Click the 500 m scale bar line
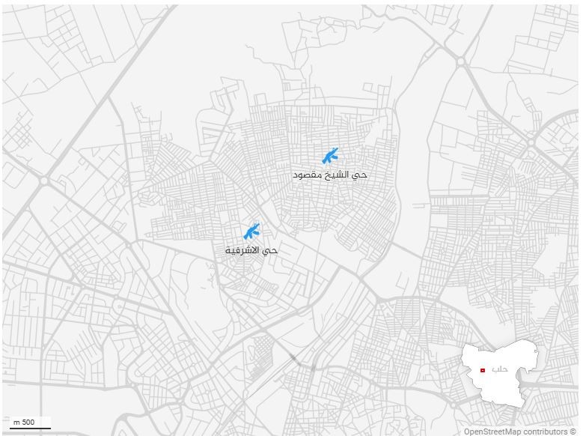583x436 pixels. 30,429
